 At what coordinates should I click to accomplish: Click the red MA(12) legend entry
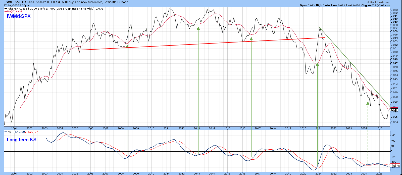pyautogui.click(x=14, y=12)
